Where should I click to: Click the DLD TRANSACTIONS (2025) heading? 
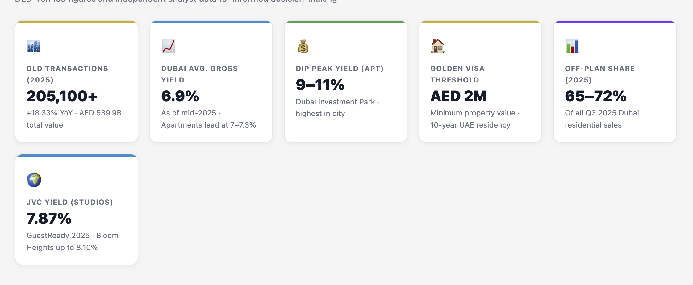coord(68,74)
